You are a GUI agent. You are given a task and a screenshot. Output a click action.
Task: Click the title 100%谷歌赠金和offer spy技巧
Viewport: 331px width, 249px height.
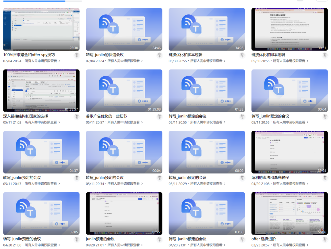point(29,55)
